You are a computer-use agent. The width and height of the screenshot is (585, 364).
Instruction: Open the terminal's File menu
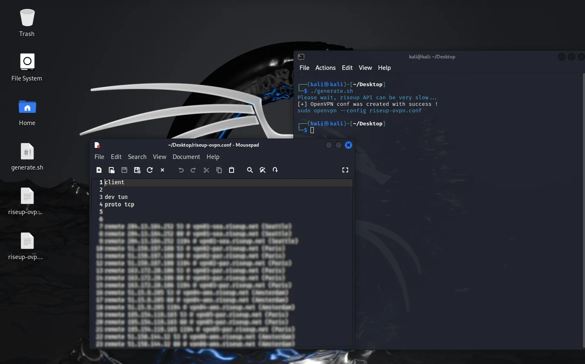click(304, 68)
